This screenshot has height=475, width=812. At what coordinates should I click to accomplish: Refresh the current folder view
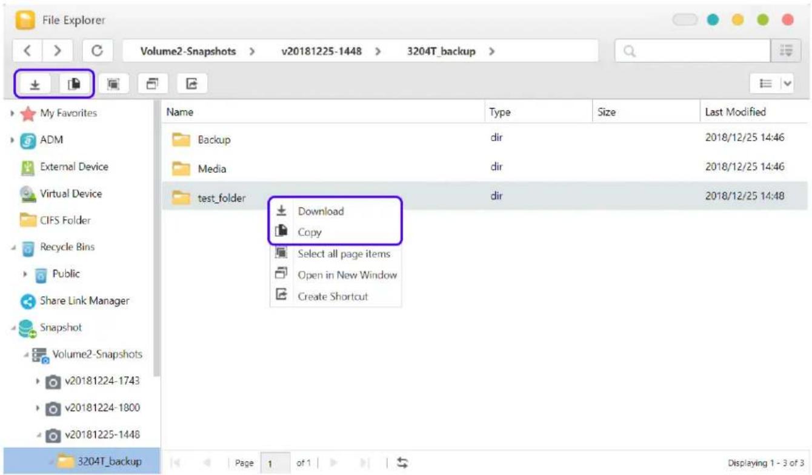tap(96, 51)
